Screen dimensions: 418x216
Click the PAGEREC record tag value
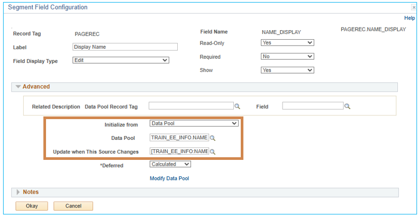(x=87, y=34)
